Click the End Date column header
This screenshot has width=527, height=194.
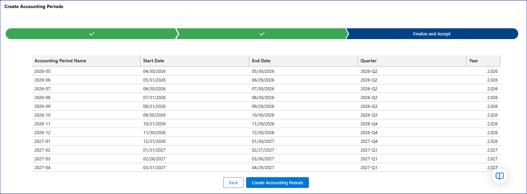(261, 61)
